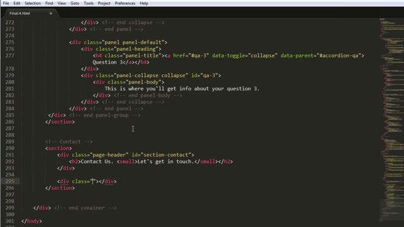The width and height of the screenshot is (404, 227).
Task: Open the Find menu
Action: tap(49, 3)
